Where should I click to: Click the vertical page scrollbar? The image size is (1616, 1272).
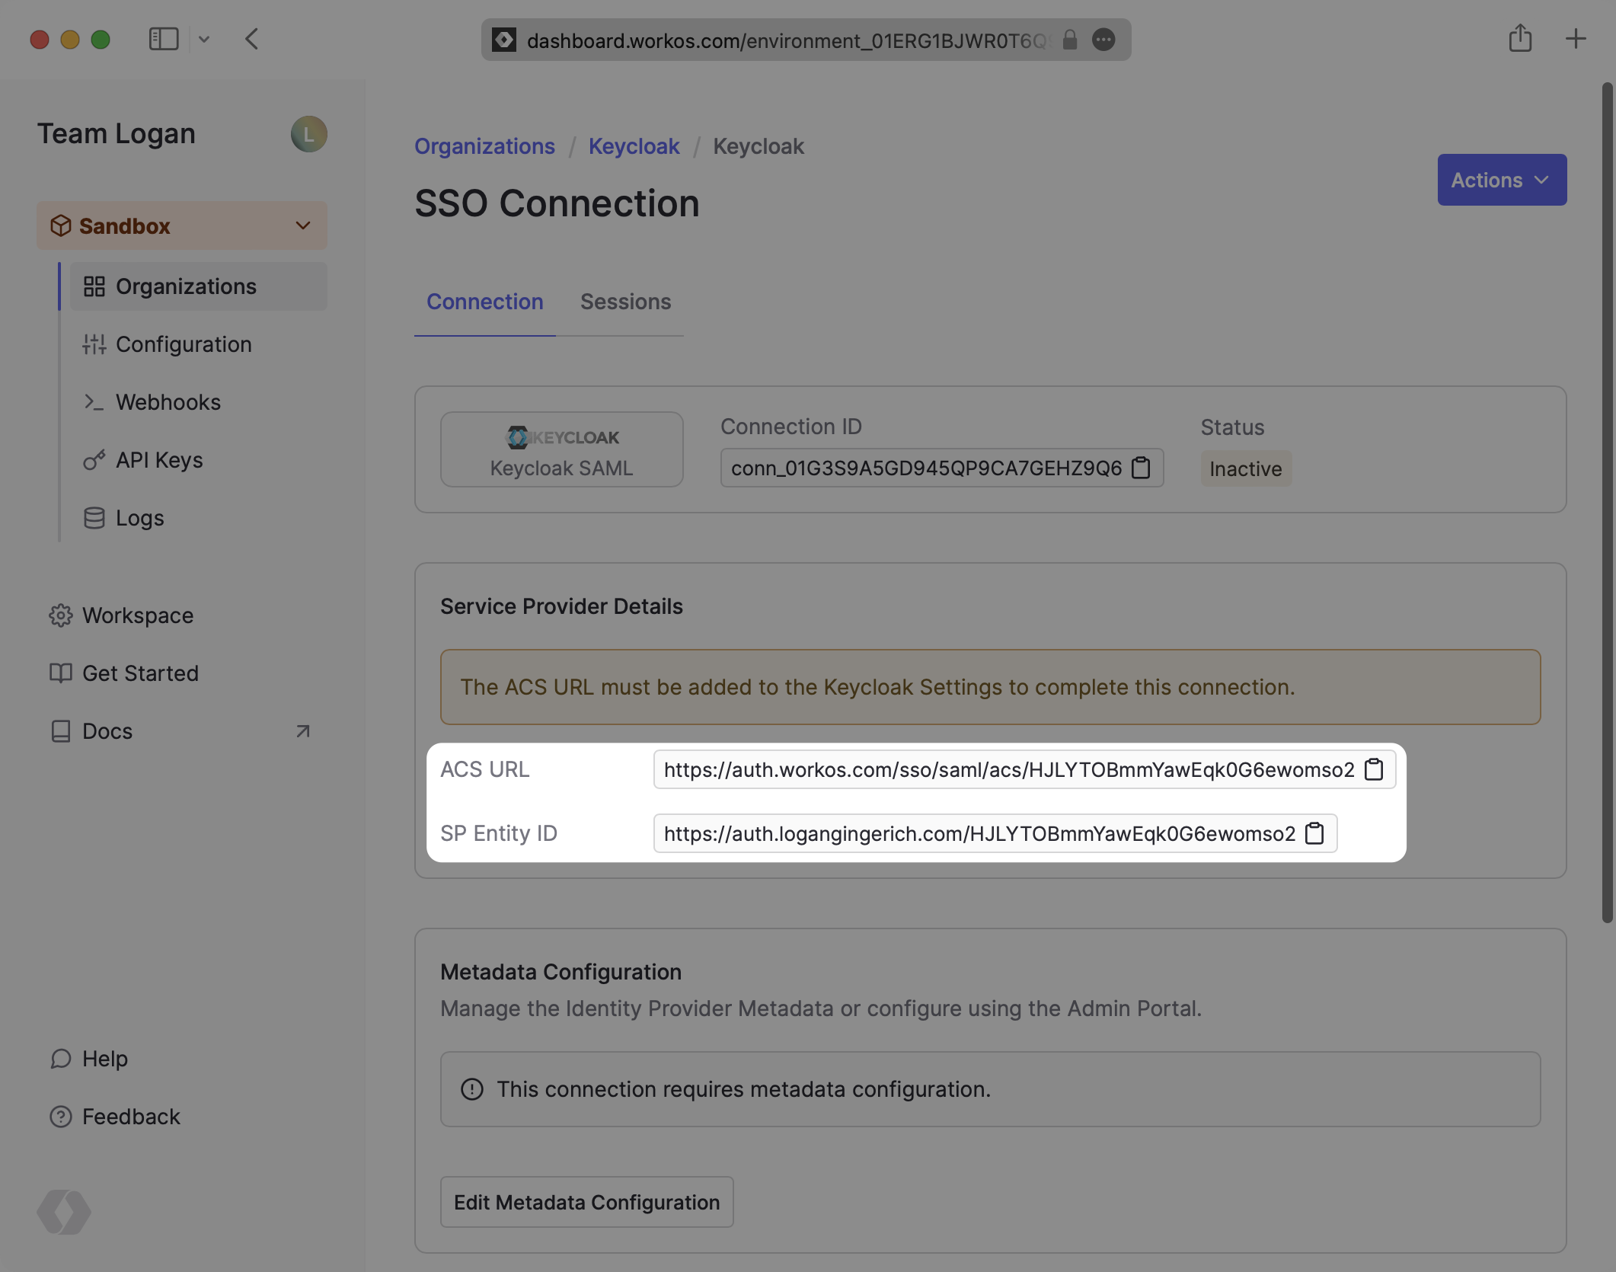tap(1607, 503)
